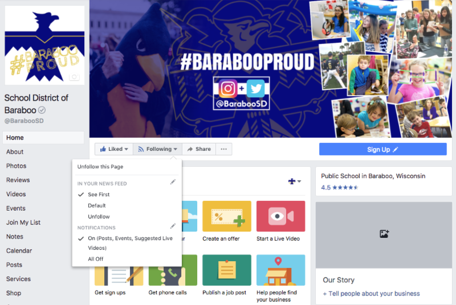The height and width of the screenshot is (305, 456).
Task: Edit News Feed settings pencil icon
Action: [173, 182]
